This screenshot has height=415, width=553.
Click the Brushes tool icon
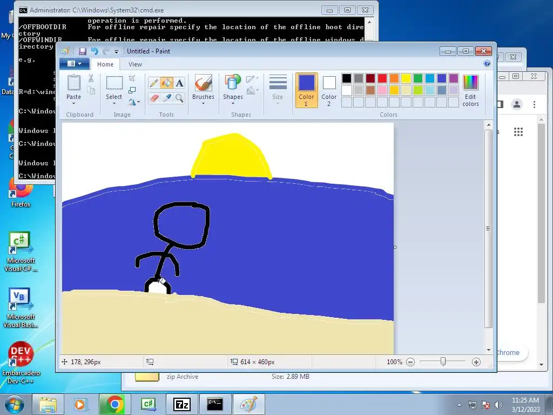click(x=204, y=83)
